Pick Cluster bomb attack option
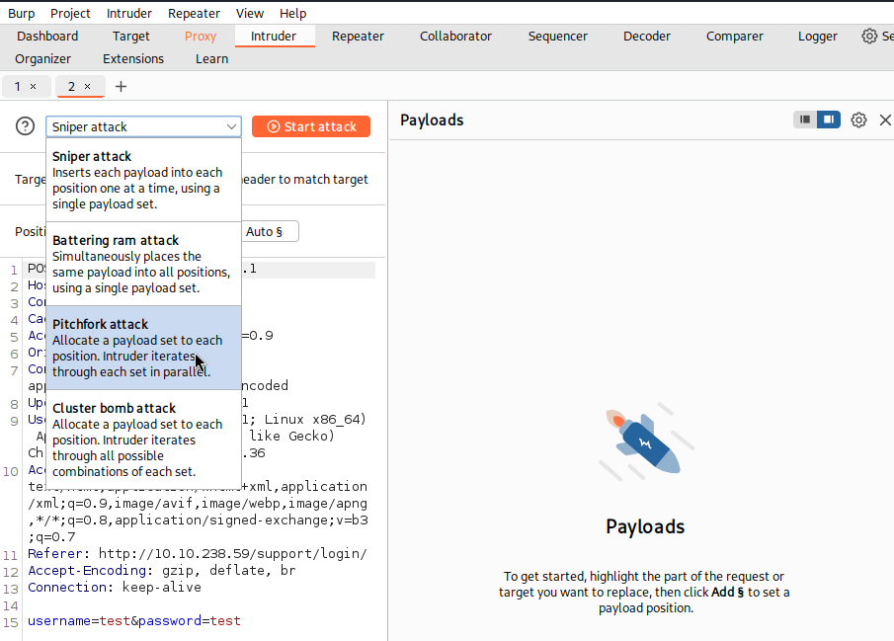This screenshot has width=894, height=641. [143, 440]
